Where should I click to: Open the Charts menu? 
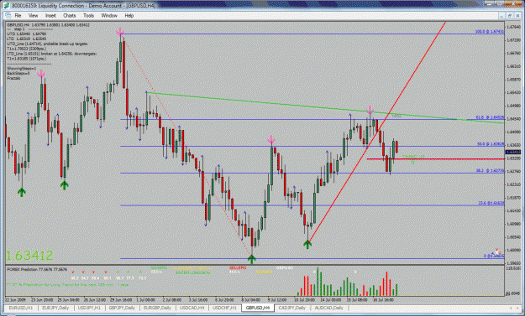coord(70,15)
